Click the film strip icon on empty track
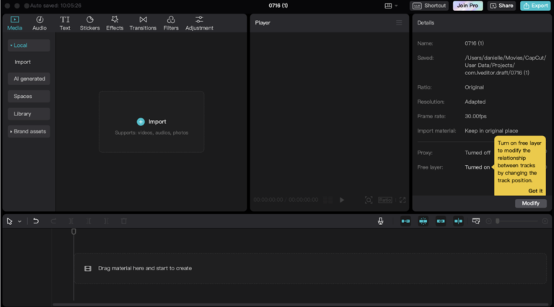This screenshot has height=307, width=554. [x=87, y=269]
